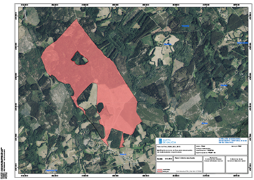The height and width of the screenshot is (180, 254).
Task: Select the Escala scale box
Action: click(x=164, y=159)
